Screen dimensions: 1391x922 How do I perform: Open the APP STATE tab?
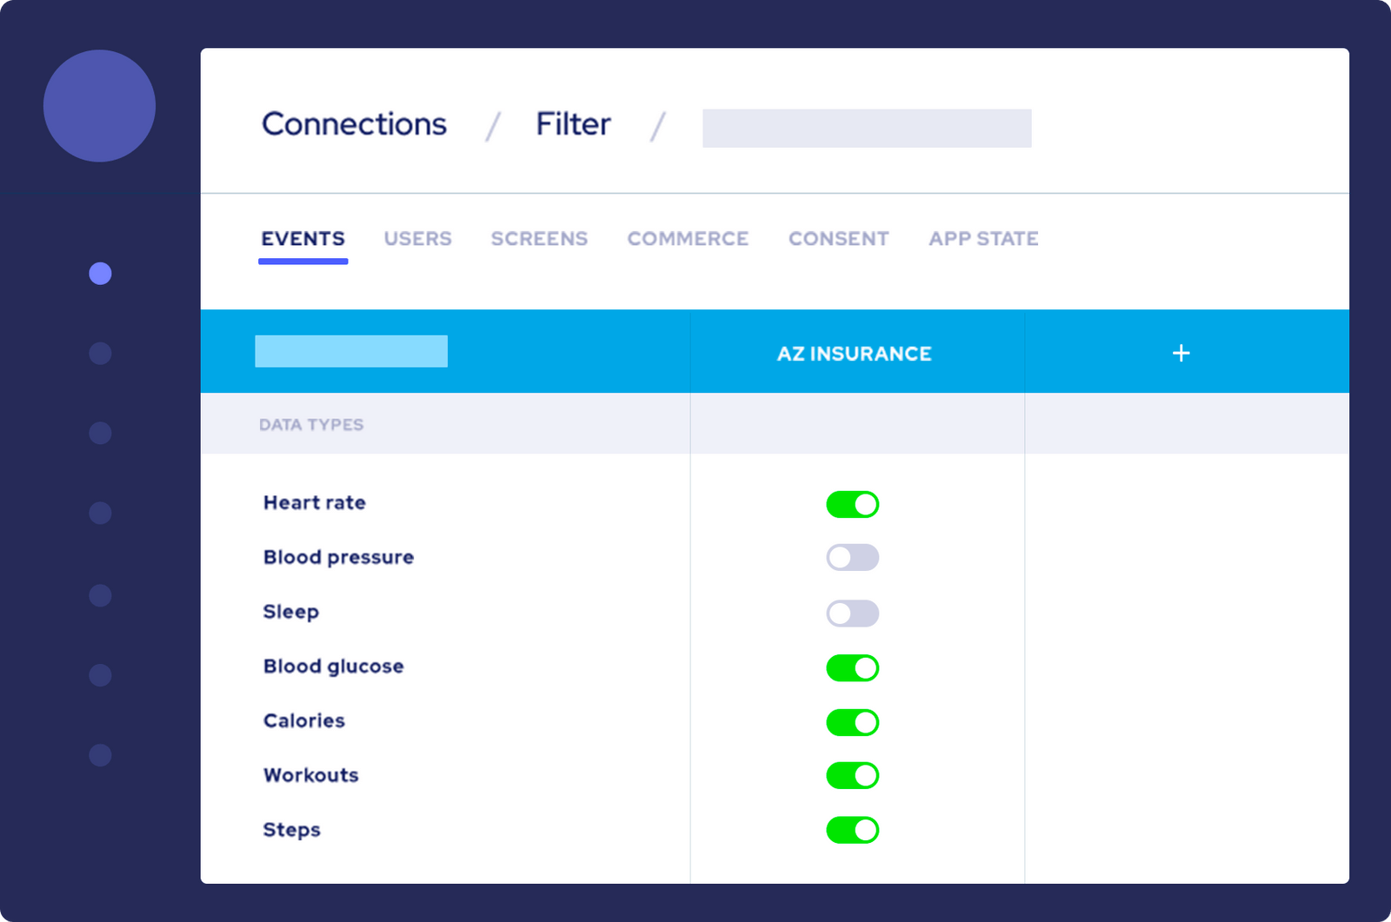tap(982, 238)
